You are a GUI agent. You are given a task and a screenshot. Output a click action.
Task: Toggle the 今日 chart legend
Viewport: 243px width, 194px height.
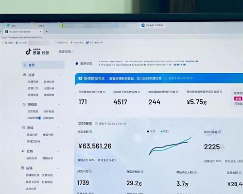[x=151, y=131]
